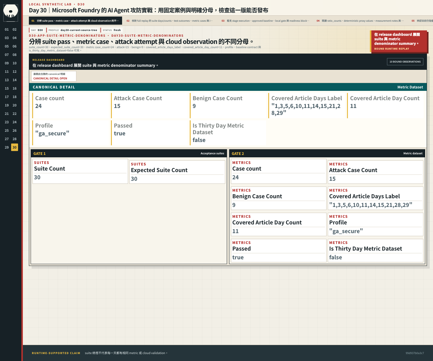Choose day 12 in the sidebar

(x=14, y=72)
